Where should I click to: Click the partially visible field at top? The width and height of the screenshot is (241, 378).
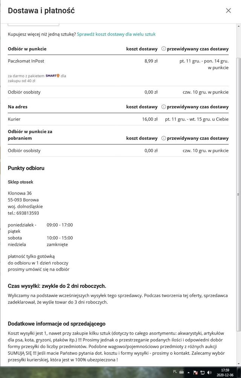[x=33, y=24]
